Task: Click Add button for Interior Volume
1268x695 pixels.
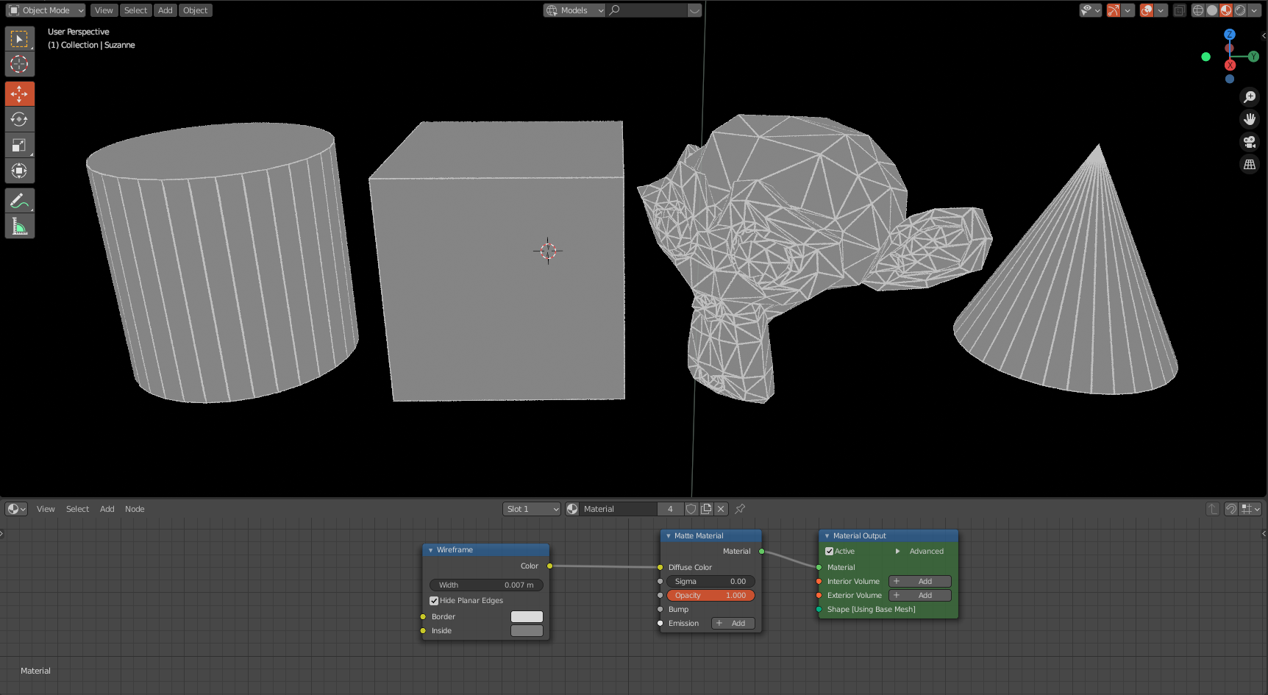Action: 919,582
